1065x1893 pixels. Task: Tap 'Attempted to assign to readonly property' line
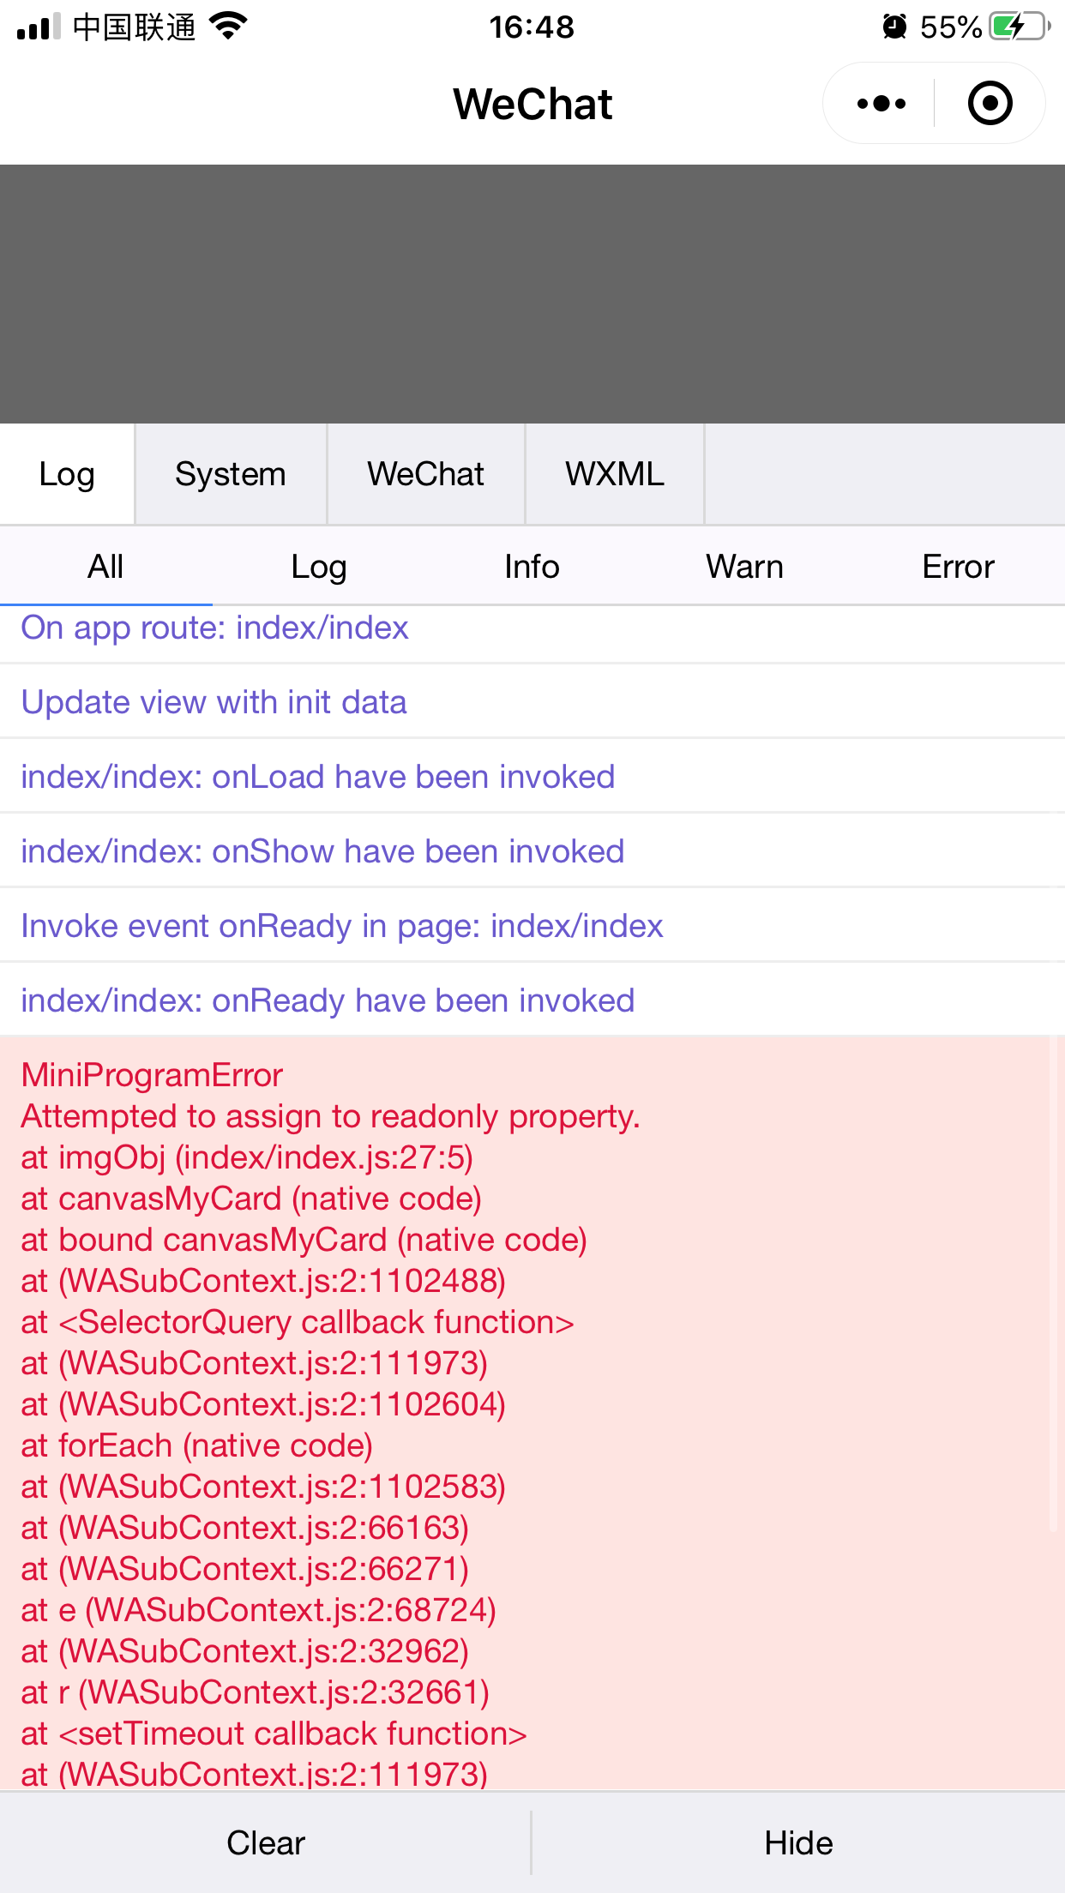click(x=330, y=1116)
